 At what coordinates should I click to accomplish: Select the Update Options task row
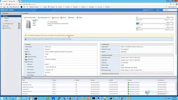point(99,89)
